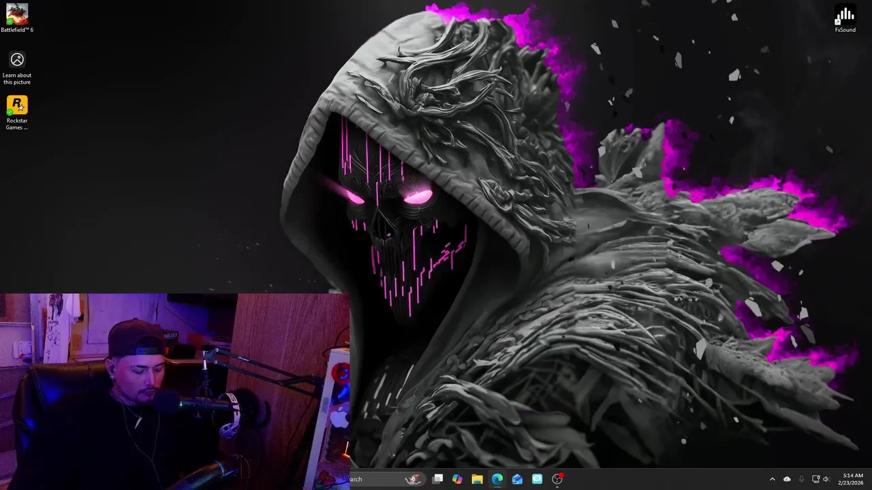Image resolution: width=872 pixels, height=490 pixels.
Task: Click the microphone tray icon
Action: [801, 479]
